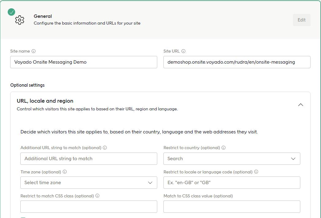The width and height of the screenshot is (321, 218).
Task: Open the Site name info icon
Action: pos(34,51)
